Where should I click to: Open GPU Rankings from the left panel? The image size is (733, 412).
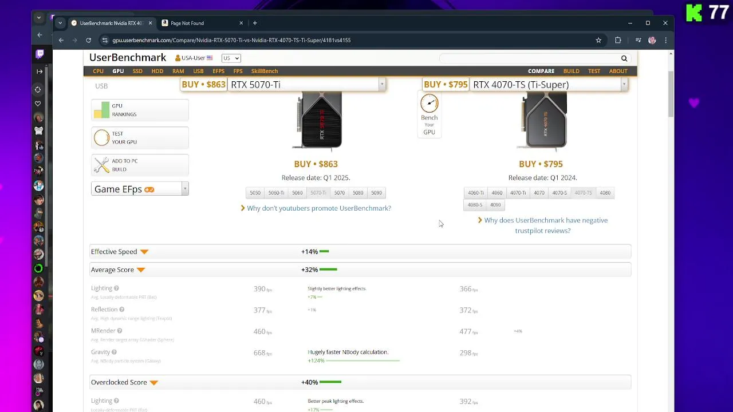coord(140,110)
